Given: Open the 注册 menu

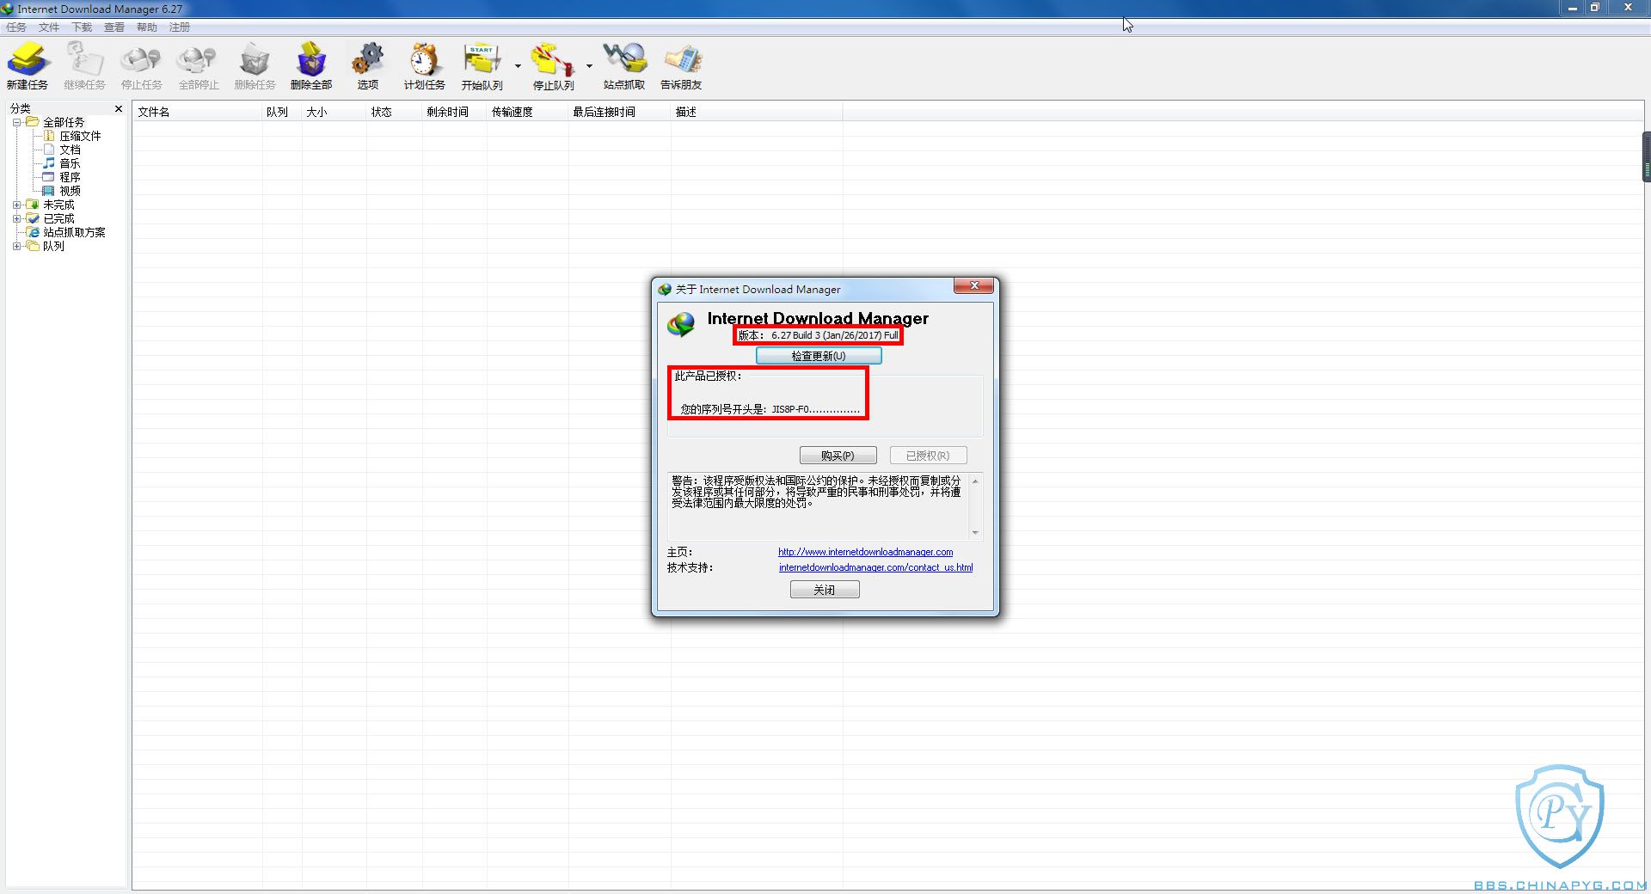Looking at the screenshot, I should (180, 28).
